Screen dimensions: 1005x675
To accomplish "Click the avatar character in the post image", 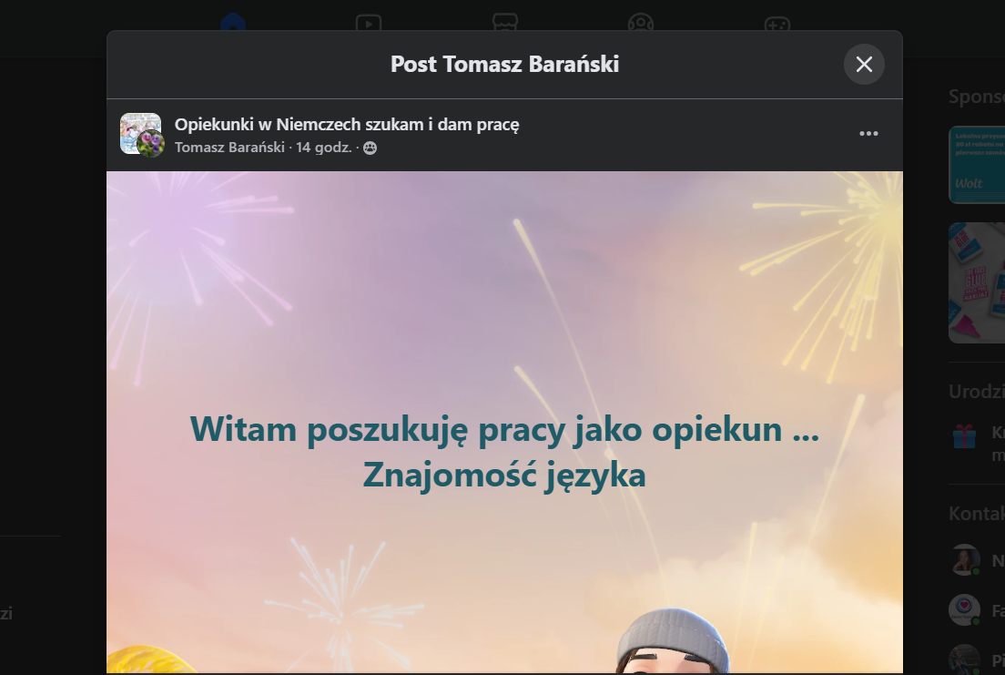I will (x=673, y=641).
